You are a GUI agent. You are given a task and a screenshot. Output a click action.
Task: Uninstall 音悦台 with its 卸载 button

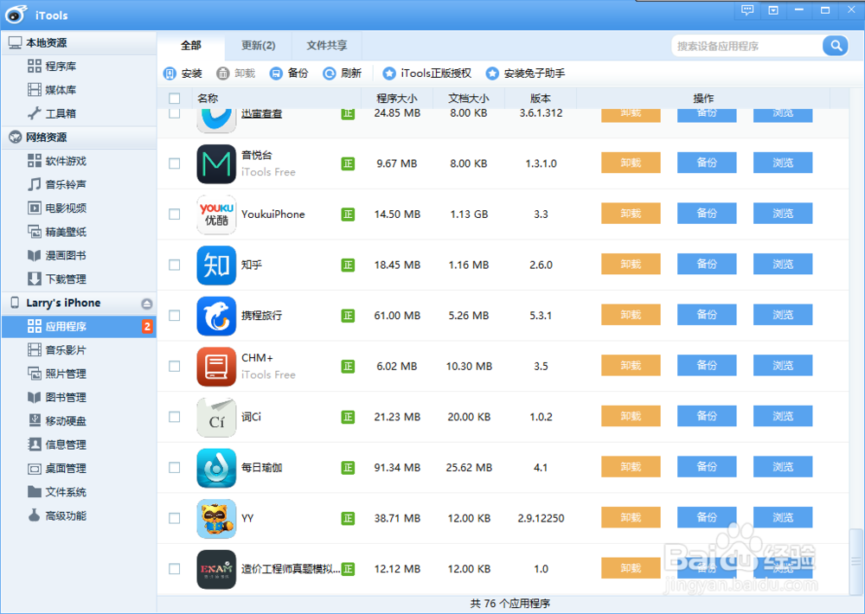tap(631, 163)
